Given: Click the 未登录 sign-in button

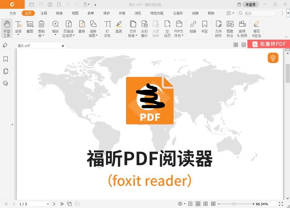Looking at the screenshot, I should click(251, 4).
